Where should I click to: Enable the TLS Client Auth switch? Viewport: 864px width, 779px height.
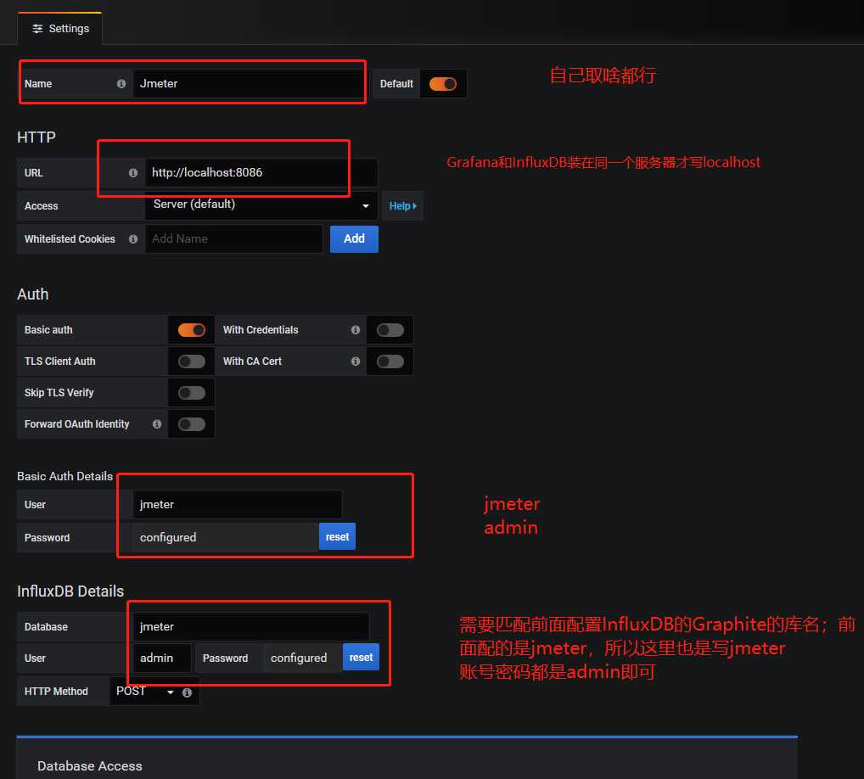(x=192, y=361)
